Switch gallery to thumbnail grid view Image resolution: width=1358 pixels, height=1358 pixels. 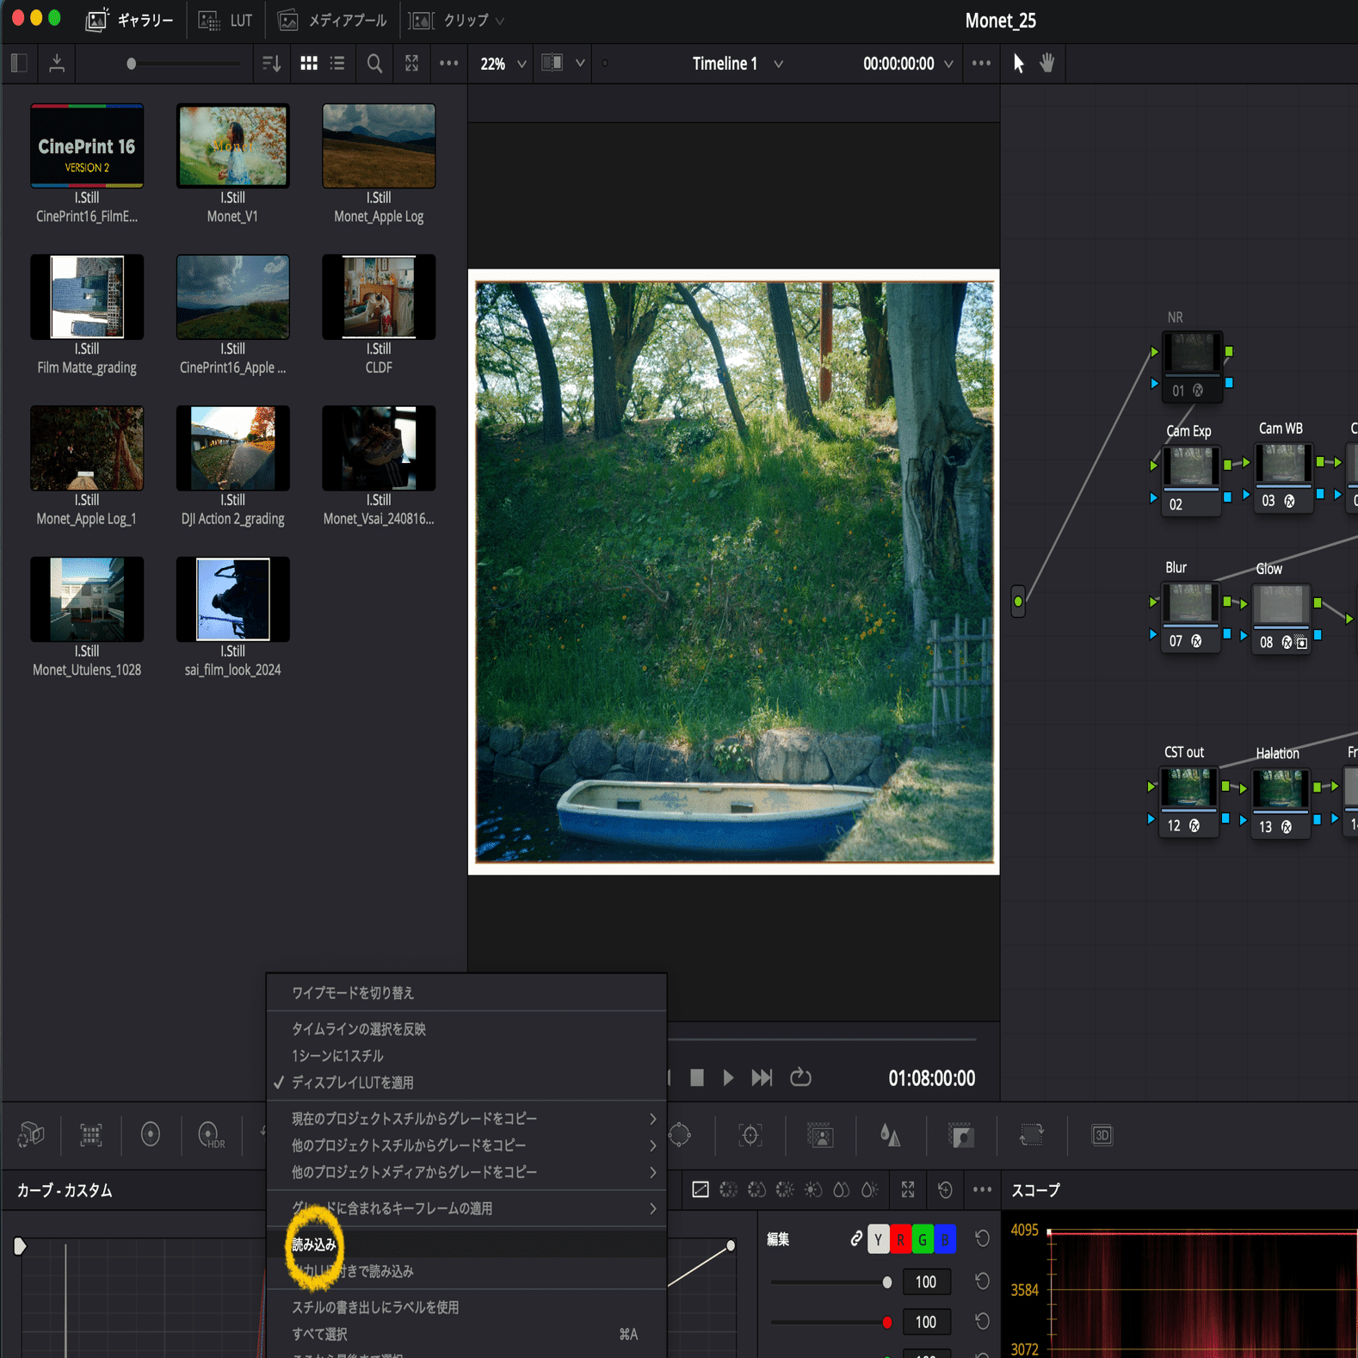309,63
